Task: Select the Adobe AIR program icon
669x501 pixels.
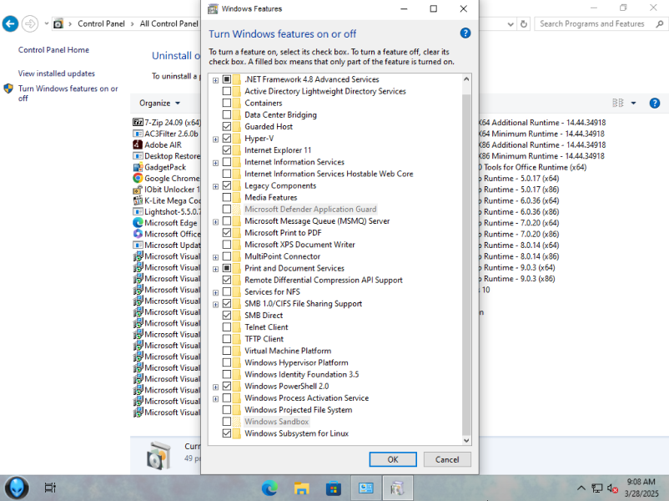Action: 138,144
